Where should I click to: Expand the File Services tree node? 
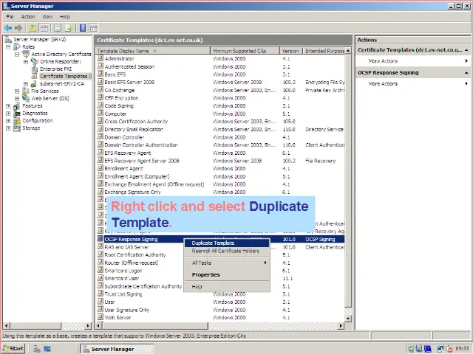[x=17, y=91]
